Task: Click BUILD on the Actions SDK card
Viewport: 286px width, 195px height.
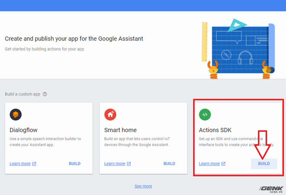Action: (x=264, y=164)
